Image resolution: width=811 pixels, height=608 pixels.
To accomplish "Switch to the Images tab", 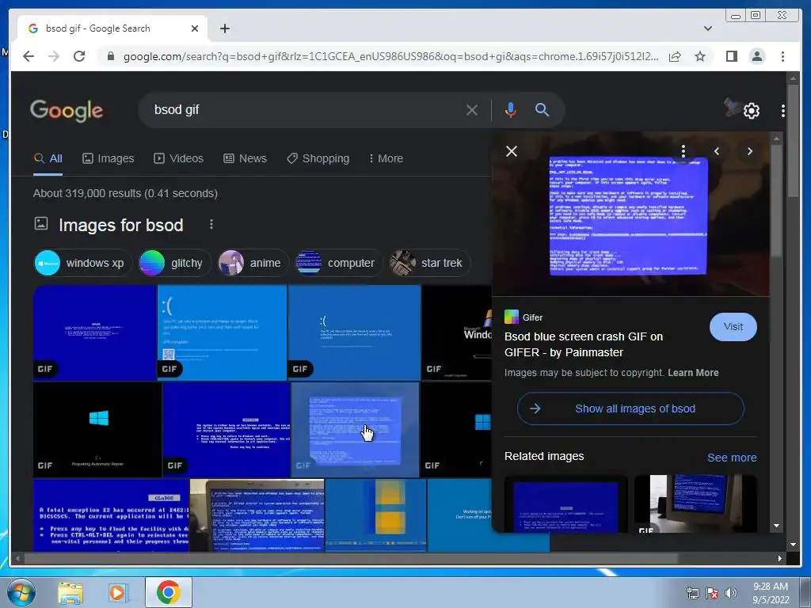I will coord(108,158).
